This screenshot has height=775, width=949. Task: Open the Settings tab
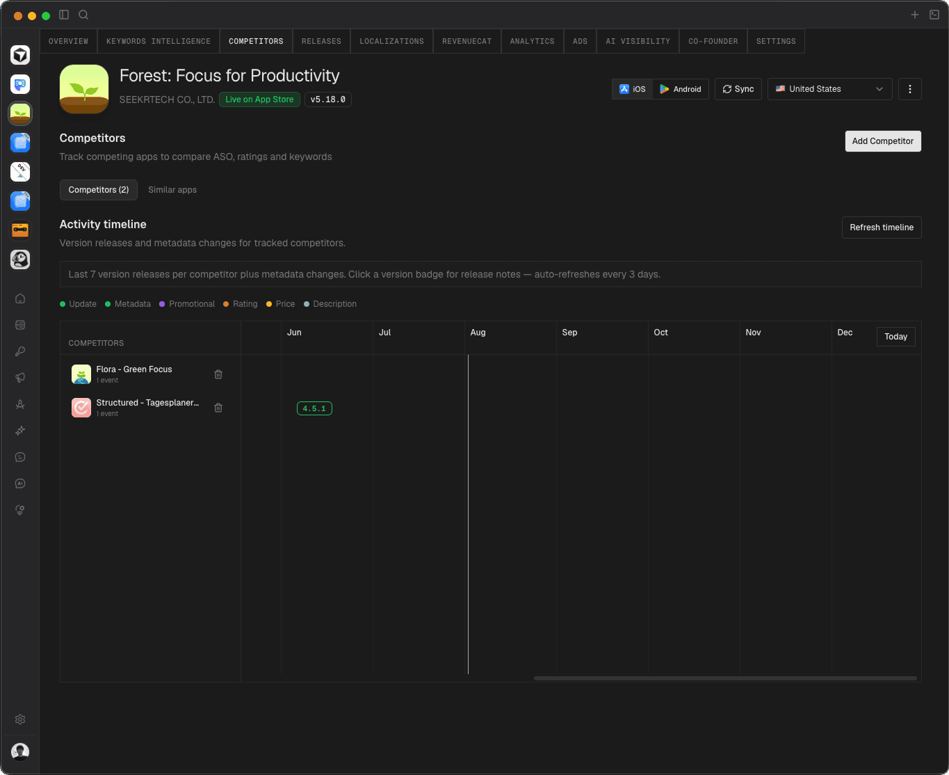[776, 41]
